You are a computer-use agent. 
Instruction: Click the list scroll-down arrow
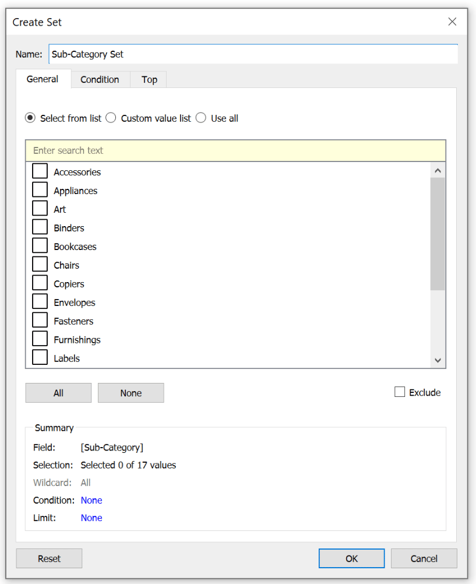(x=438, y=360)
